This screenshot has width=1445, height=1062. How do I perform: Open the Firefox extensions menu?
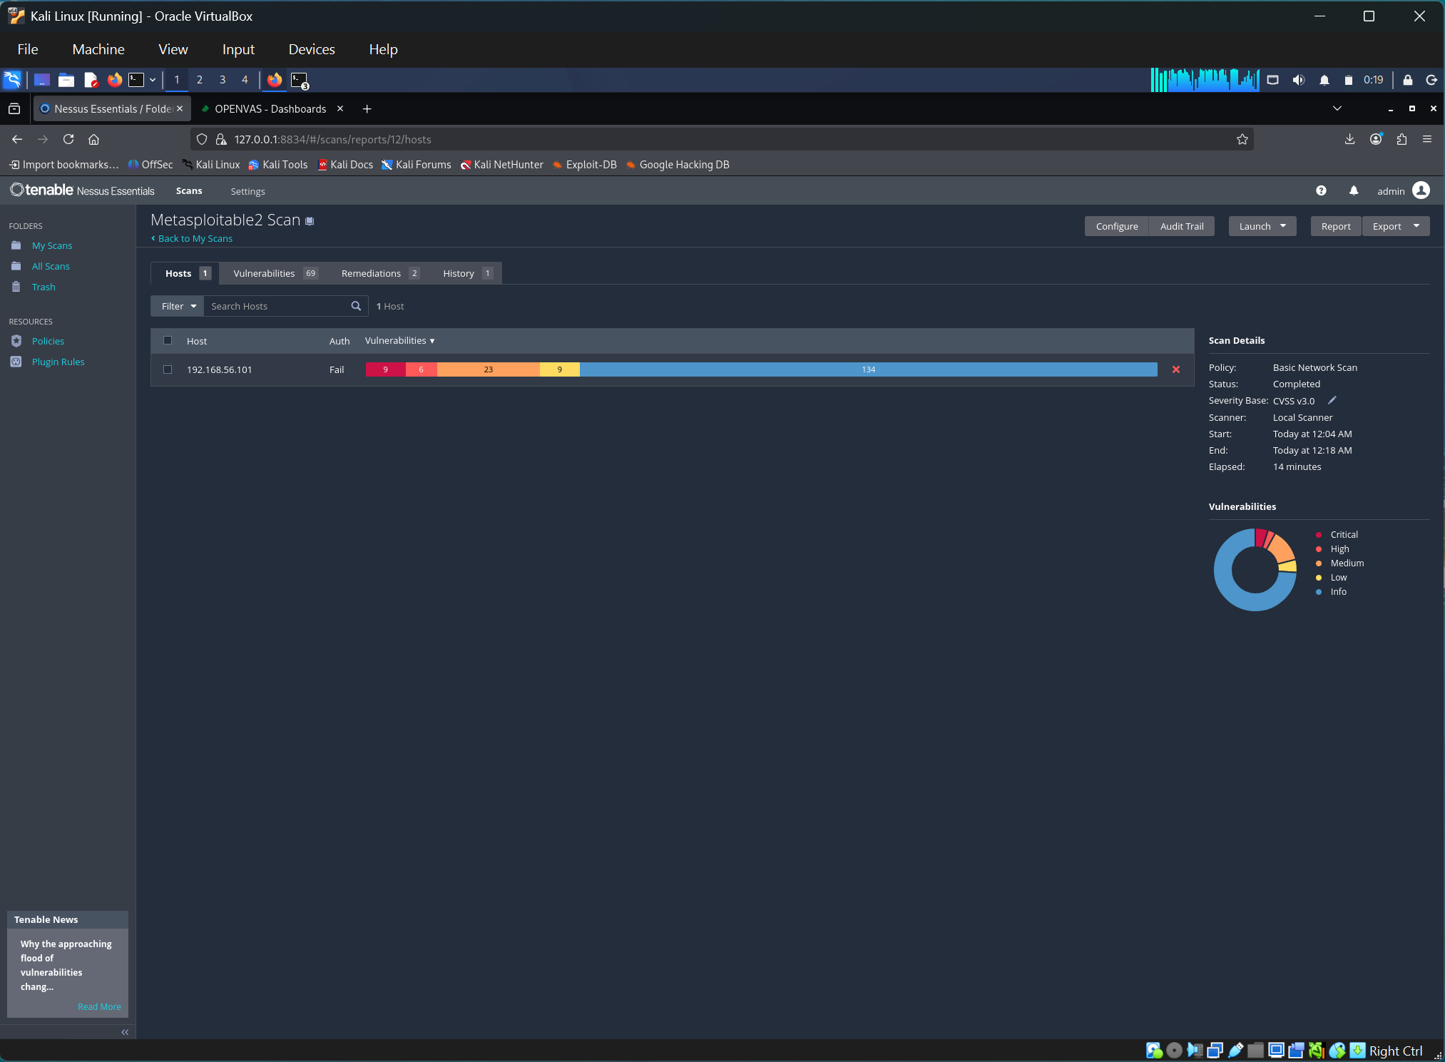coord(1401,139)
